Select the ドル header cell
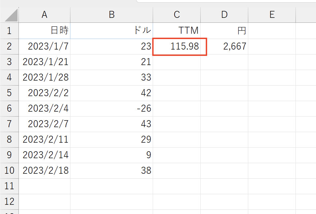316x214 pixels. click(x=112, y=31)
